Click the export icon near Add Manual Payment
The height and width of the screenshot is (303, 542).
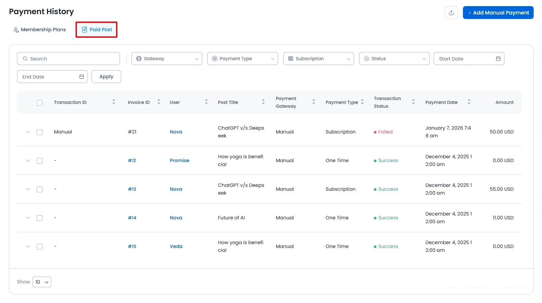451,13
